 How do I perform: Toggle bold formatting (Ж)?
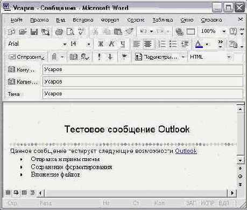coord(101,44)
